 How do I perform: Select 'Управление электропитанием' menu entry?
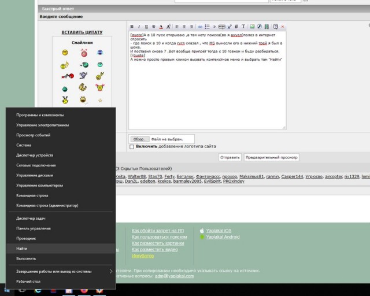click(x=61, y=125)
